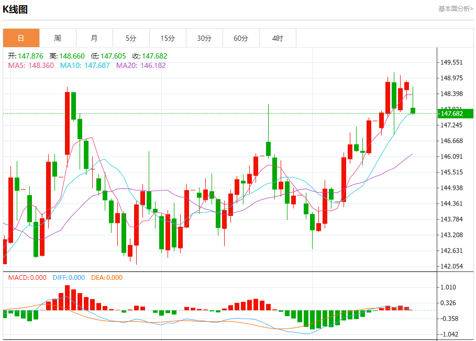Open the 5分 interval tab

click(131, 38)
